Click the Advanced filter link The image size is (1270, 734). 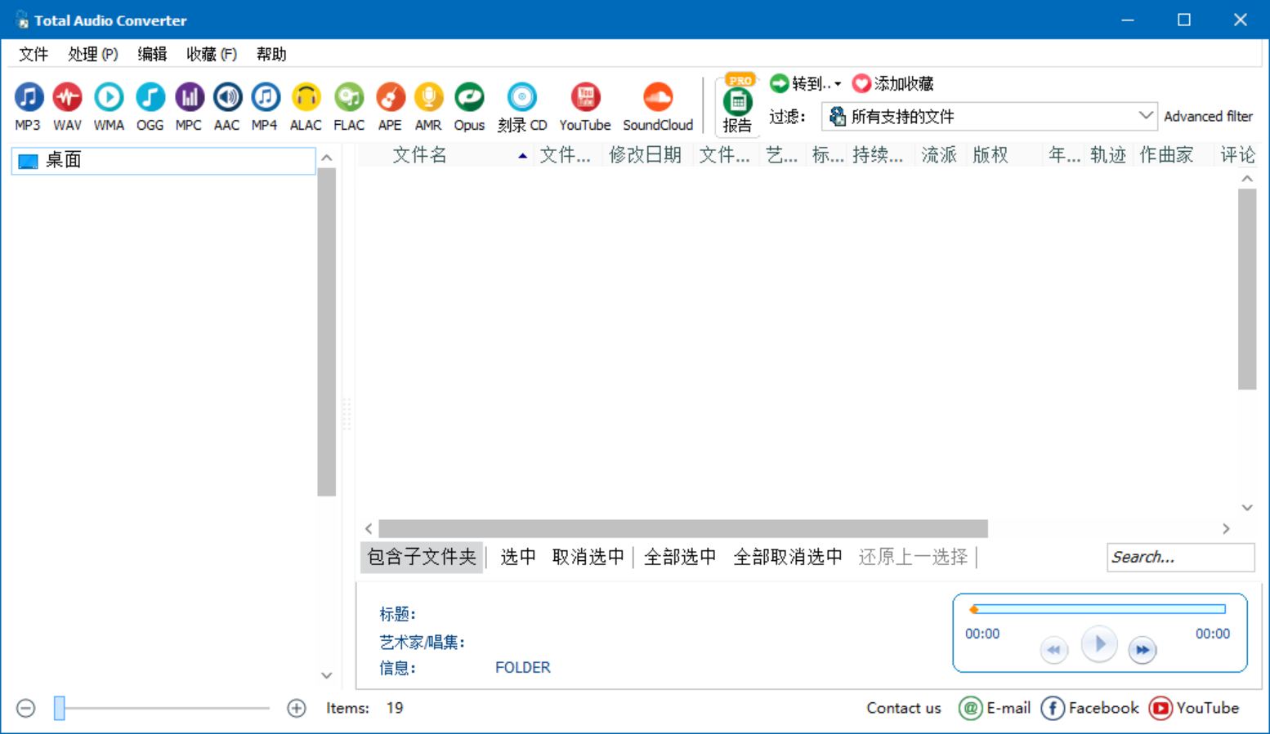coord(1207,116)
